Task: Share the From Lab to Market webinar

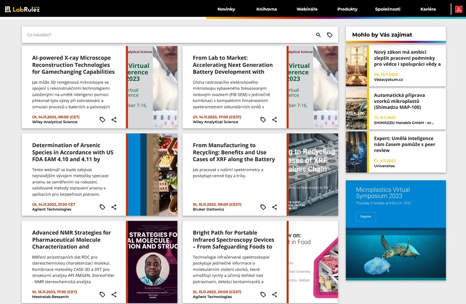Action: coord(274,120)
